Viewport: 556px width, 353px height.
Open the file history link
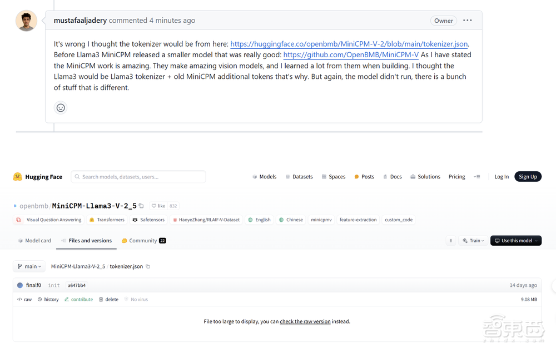click(48, 300)
